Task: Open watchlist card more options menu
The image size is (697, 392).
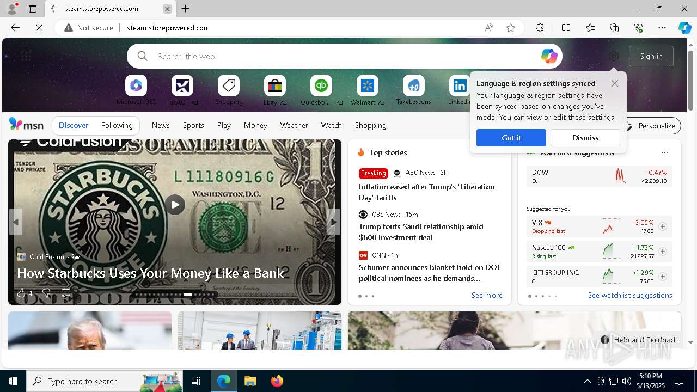Action: tap(664, 152)
